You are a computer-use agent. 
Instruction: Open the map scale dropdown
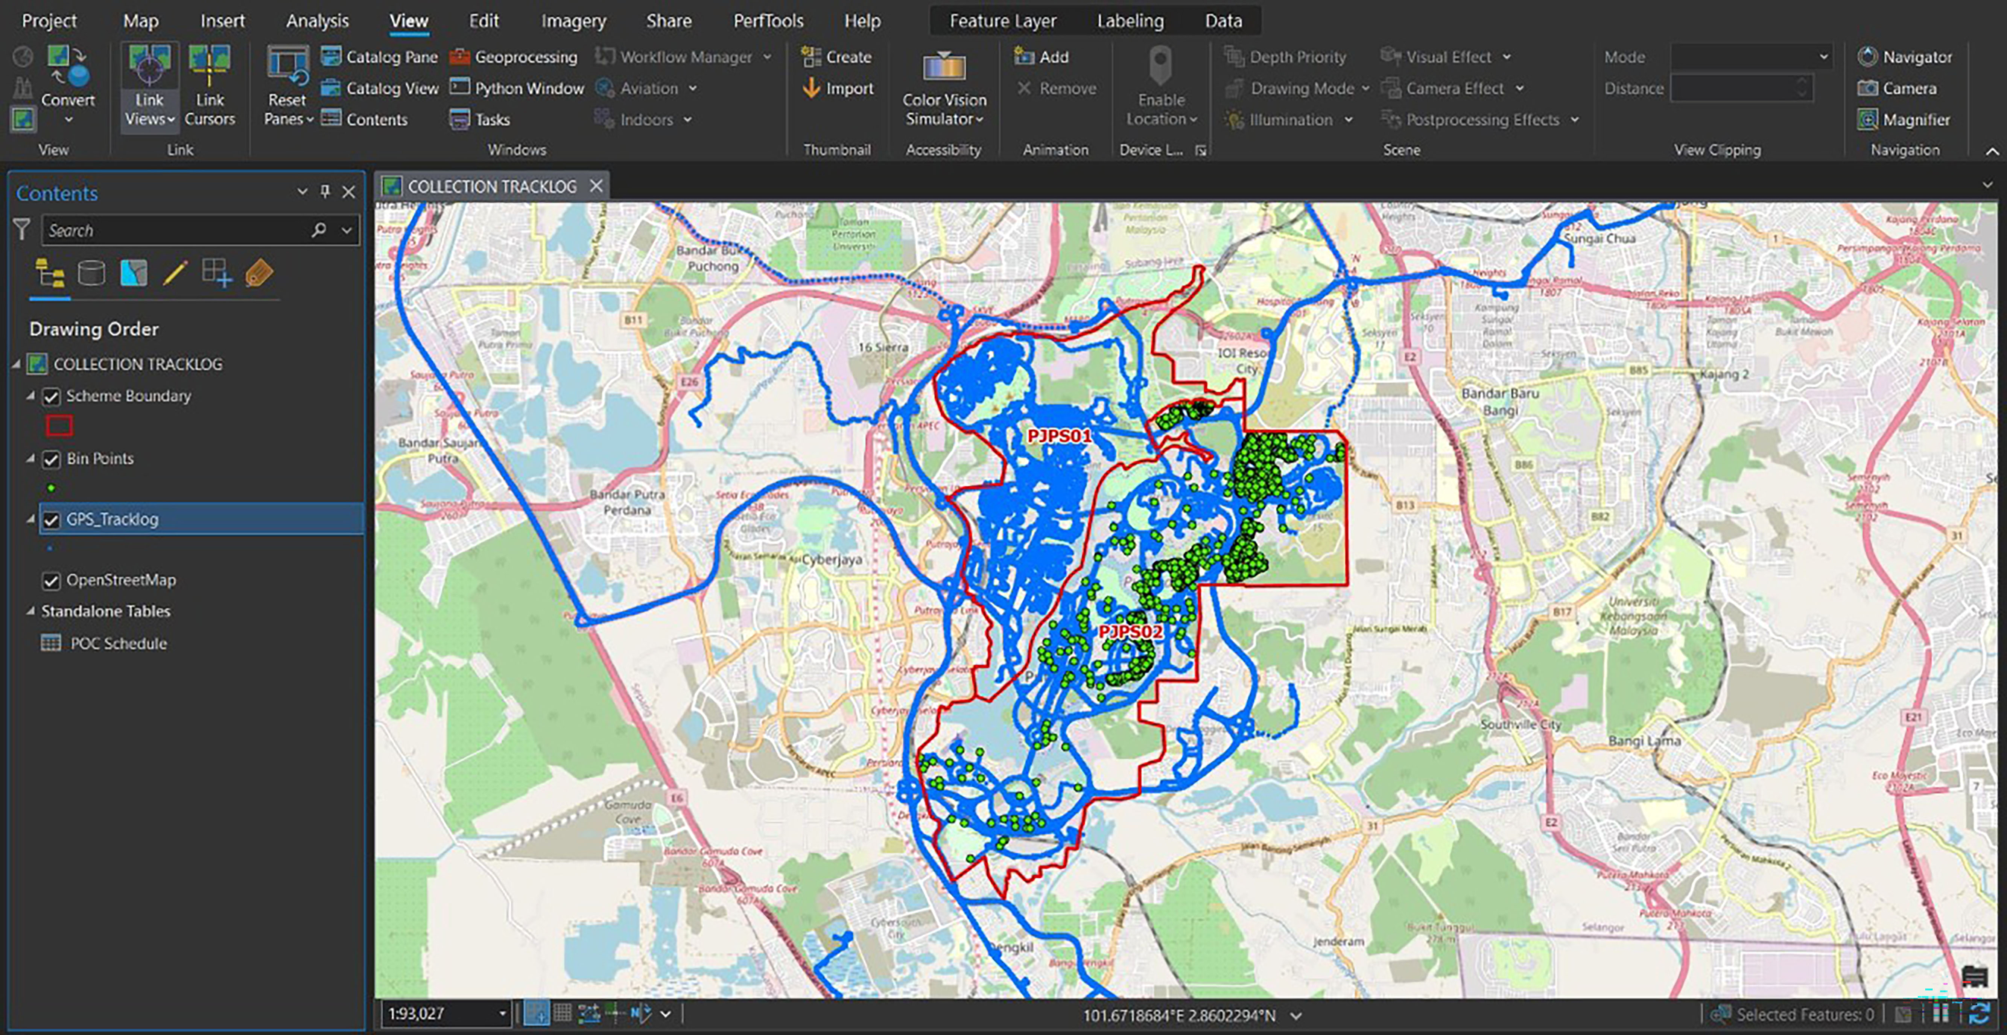(x=503, y=1013)
